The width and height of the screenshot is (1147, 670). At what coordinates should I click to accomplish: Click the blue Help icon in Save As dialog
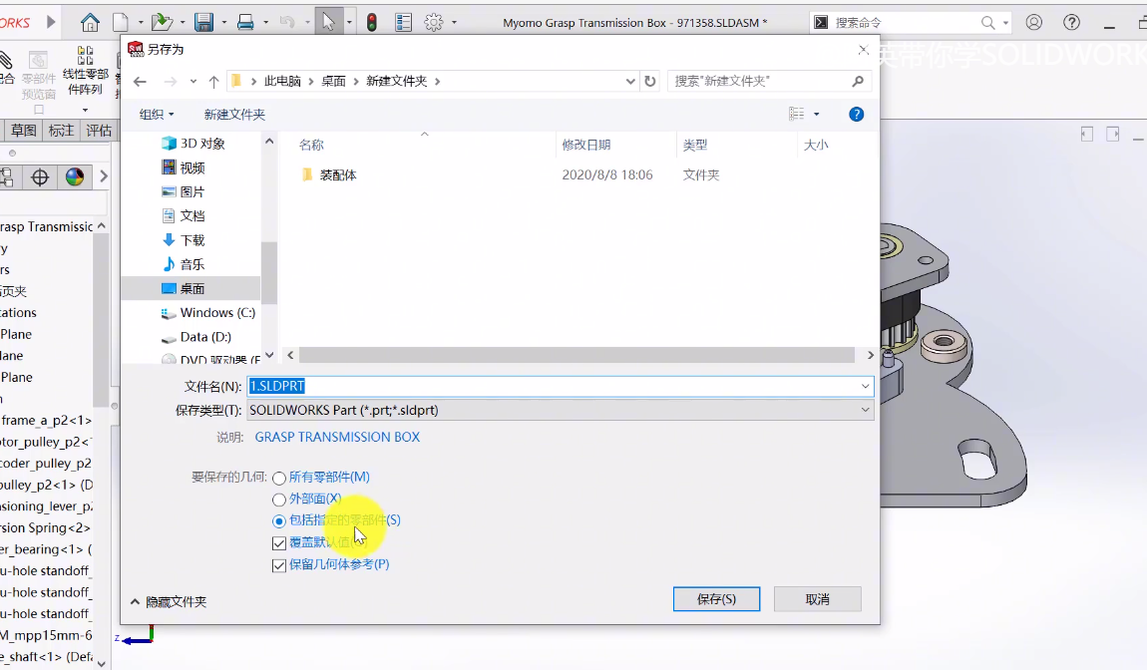(x=856, y=114)
